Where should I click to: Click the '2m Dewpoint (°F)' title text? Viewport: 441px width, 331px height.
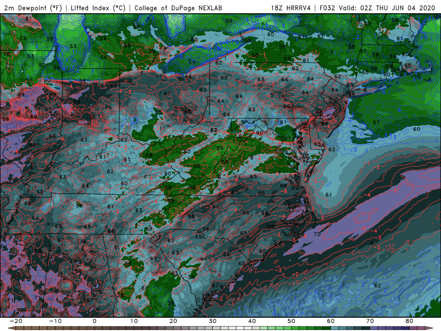coord(33,8)
